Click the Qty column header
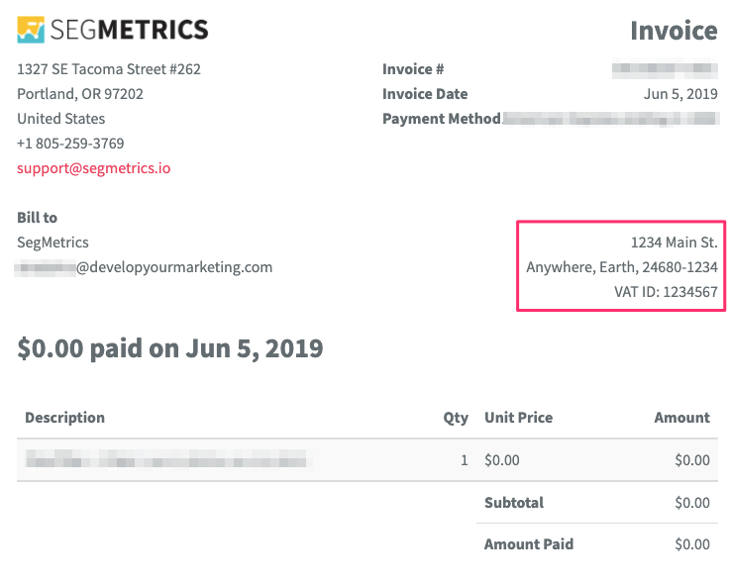This screenshot has width=729, height=584. pyautogui.click(x=456, y=418)
